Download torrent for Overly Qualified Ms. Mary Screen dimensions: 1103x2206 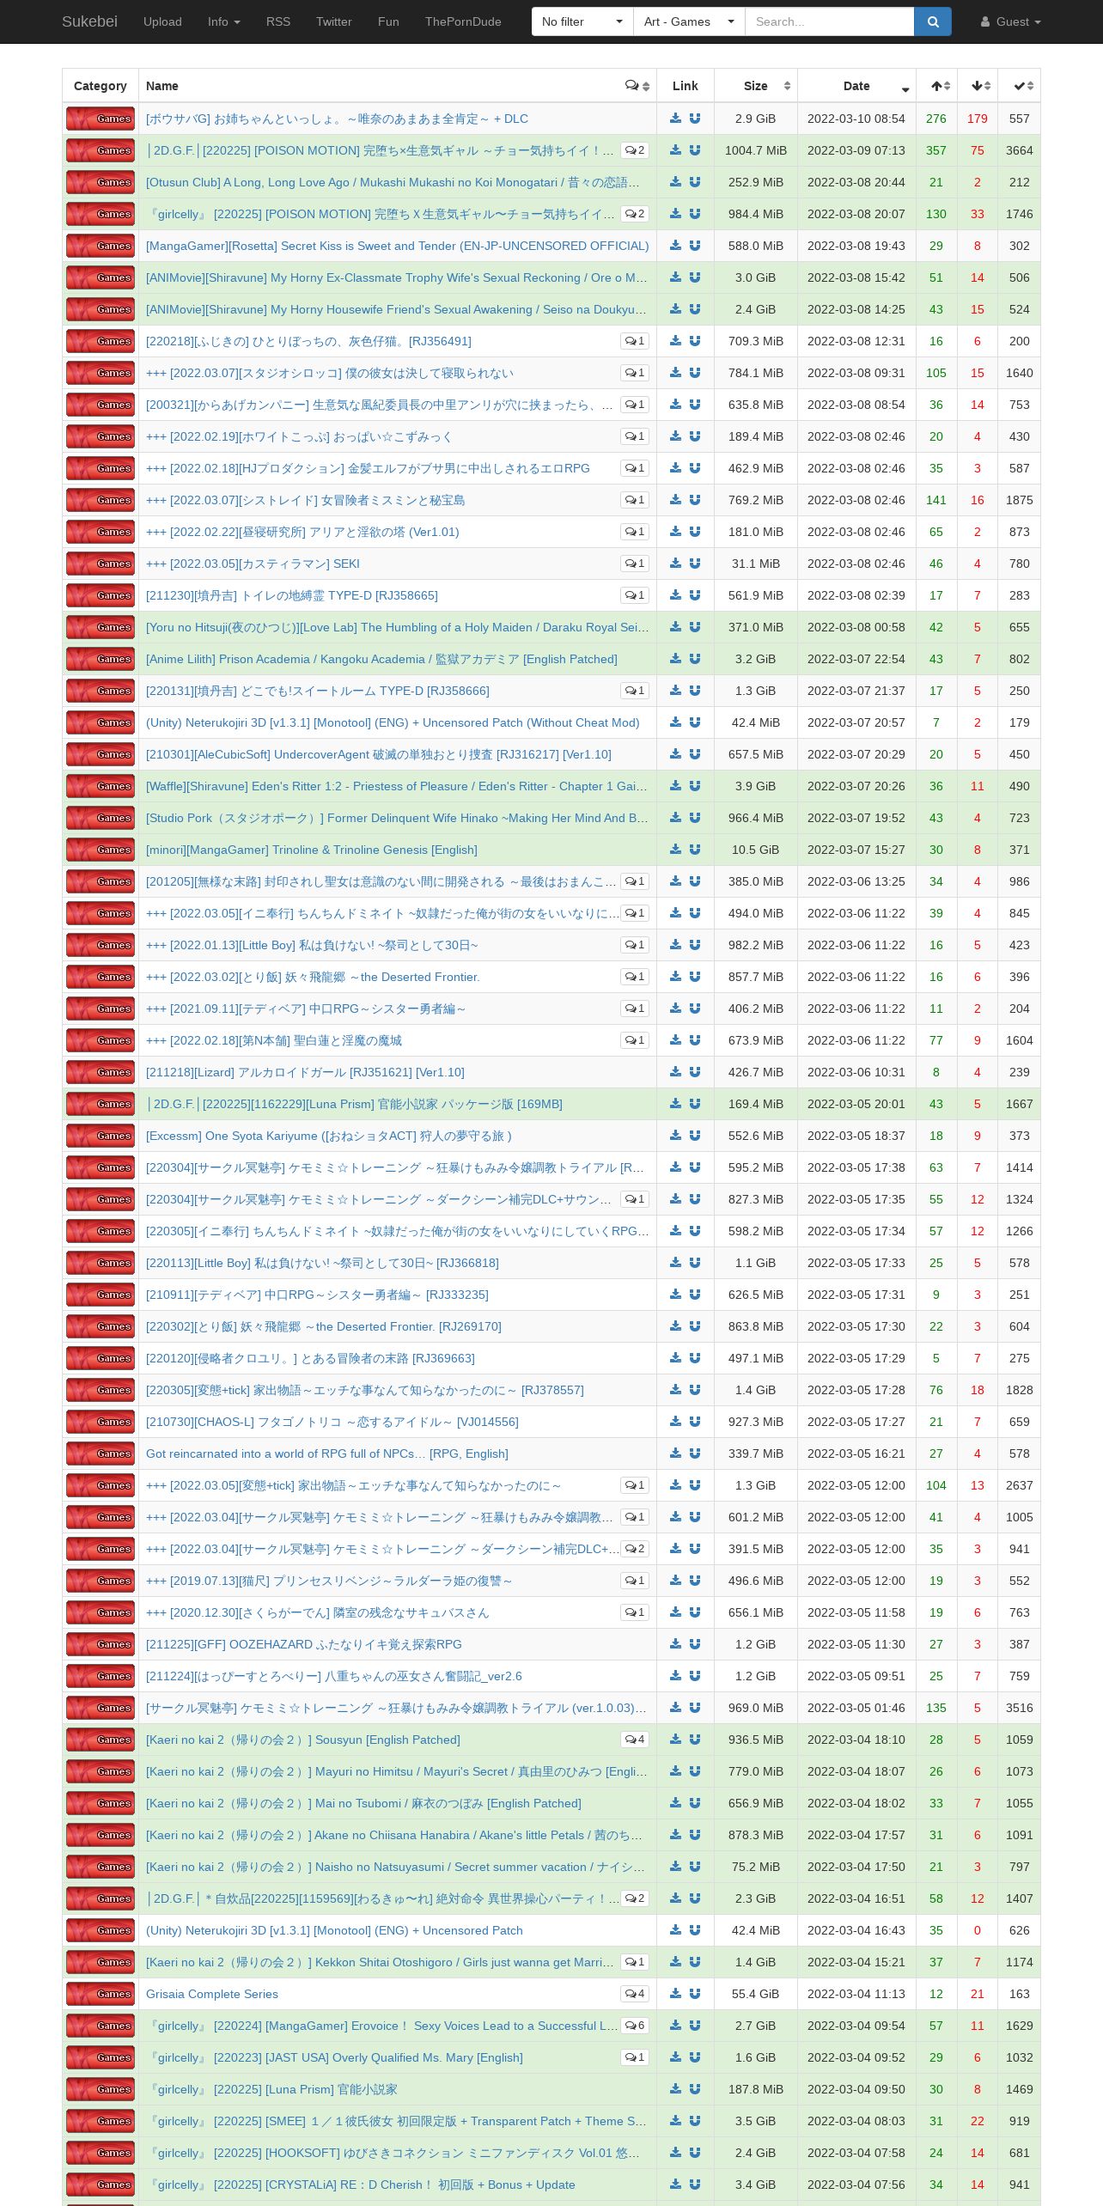676,2057
